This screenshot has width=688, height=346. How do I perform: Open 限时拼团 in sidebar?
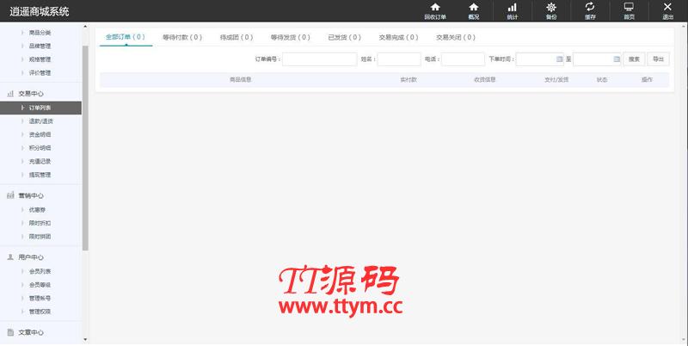tap(40, 237)
